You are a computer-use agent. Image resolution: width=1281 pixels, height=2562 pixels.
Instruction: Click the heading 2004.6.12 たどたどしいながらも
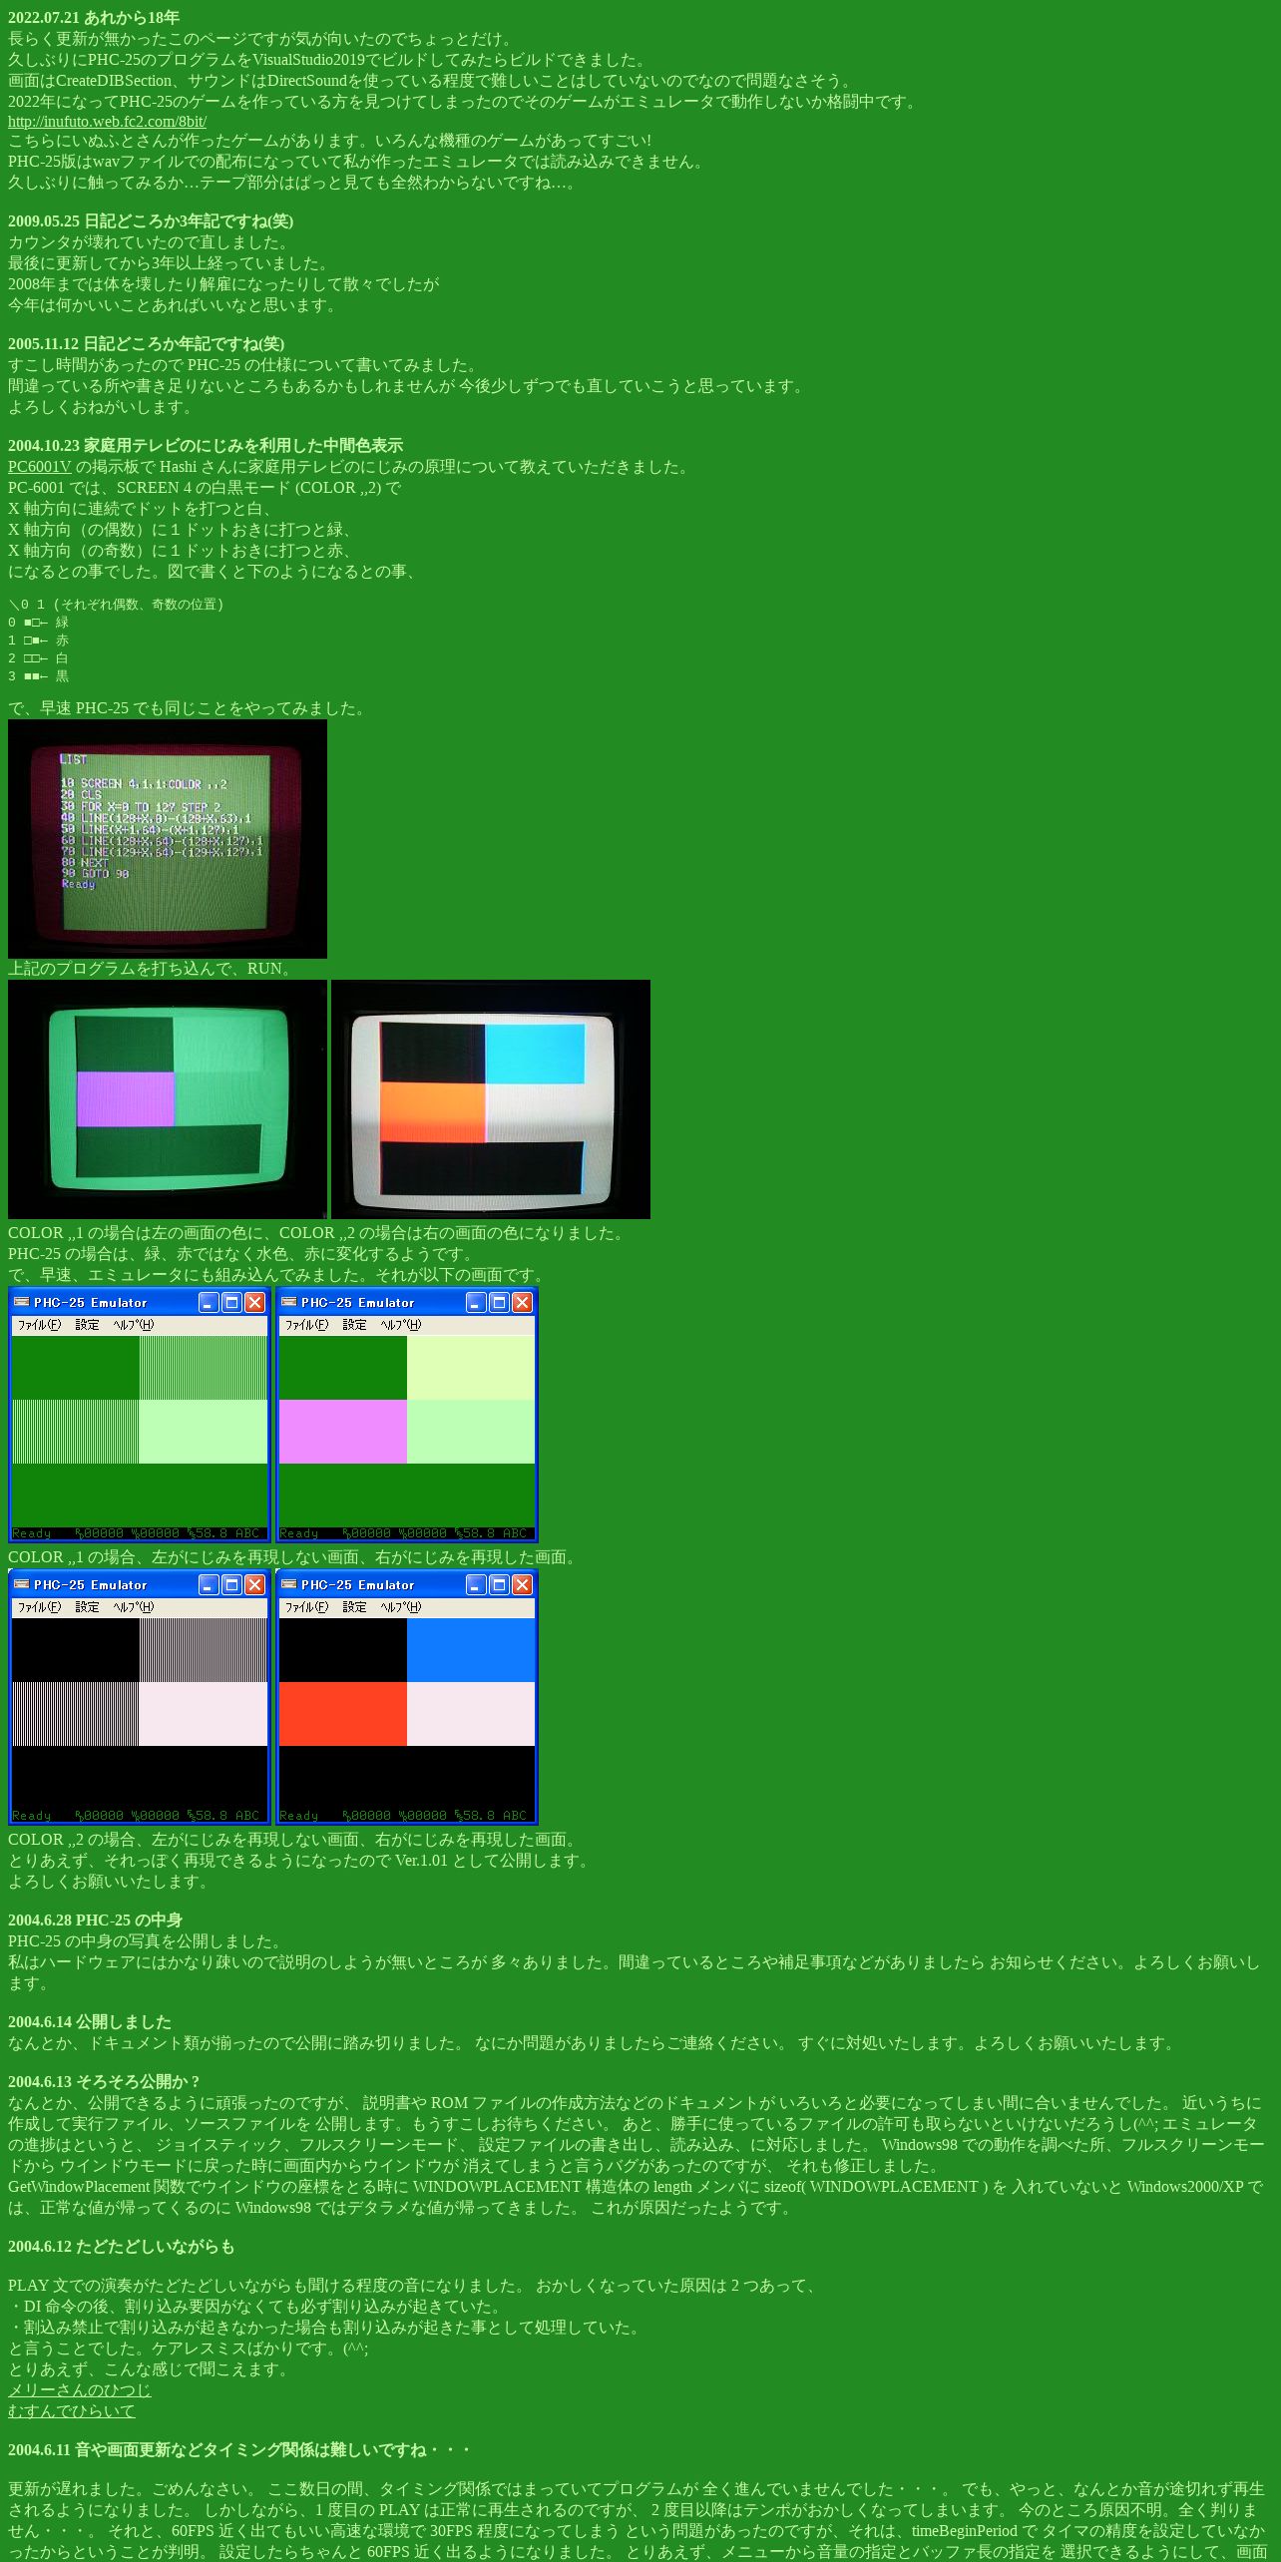tap(122, 2247)
